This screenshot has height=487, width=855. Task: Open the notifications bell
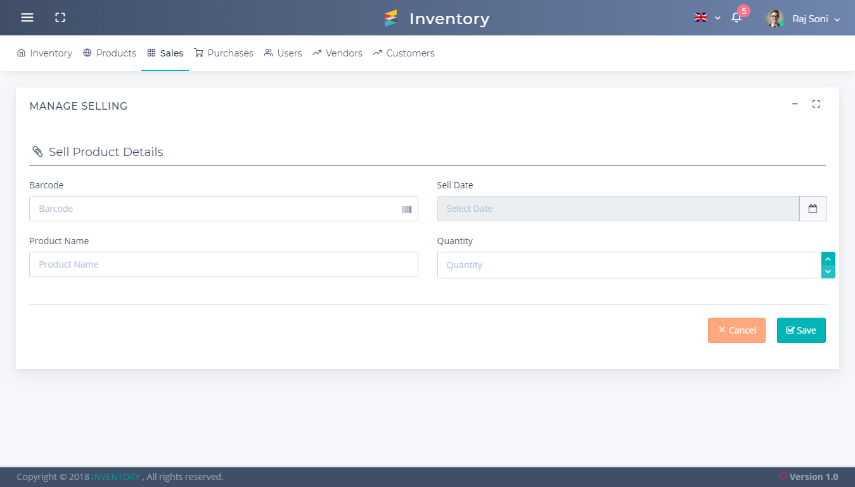(x=736, y=18)
